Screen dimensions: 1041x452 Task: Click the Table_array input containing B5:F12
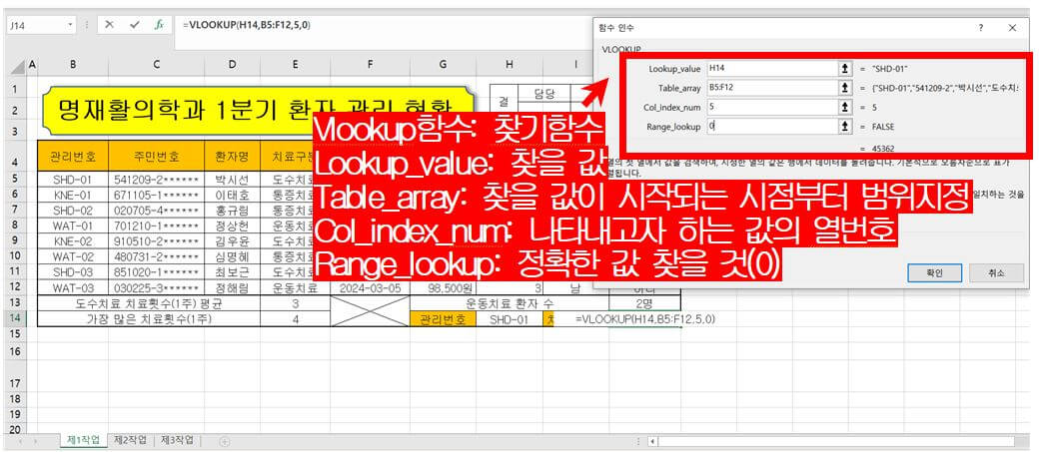772,88
